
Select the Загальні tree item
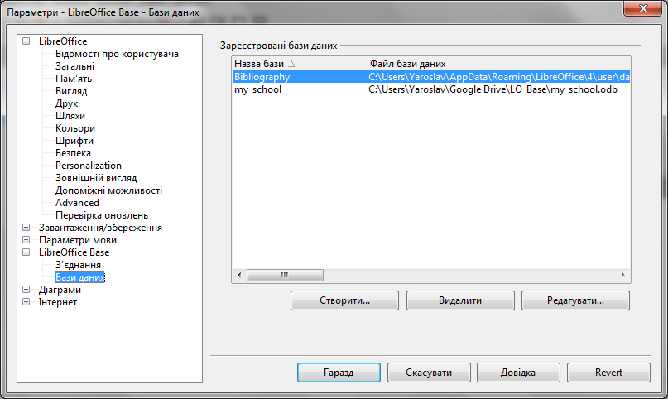tap(74, 66)
